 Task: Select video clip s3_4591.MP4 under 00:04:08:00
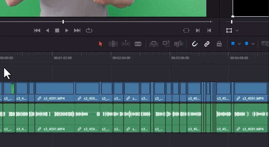pos(251,92)
